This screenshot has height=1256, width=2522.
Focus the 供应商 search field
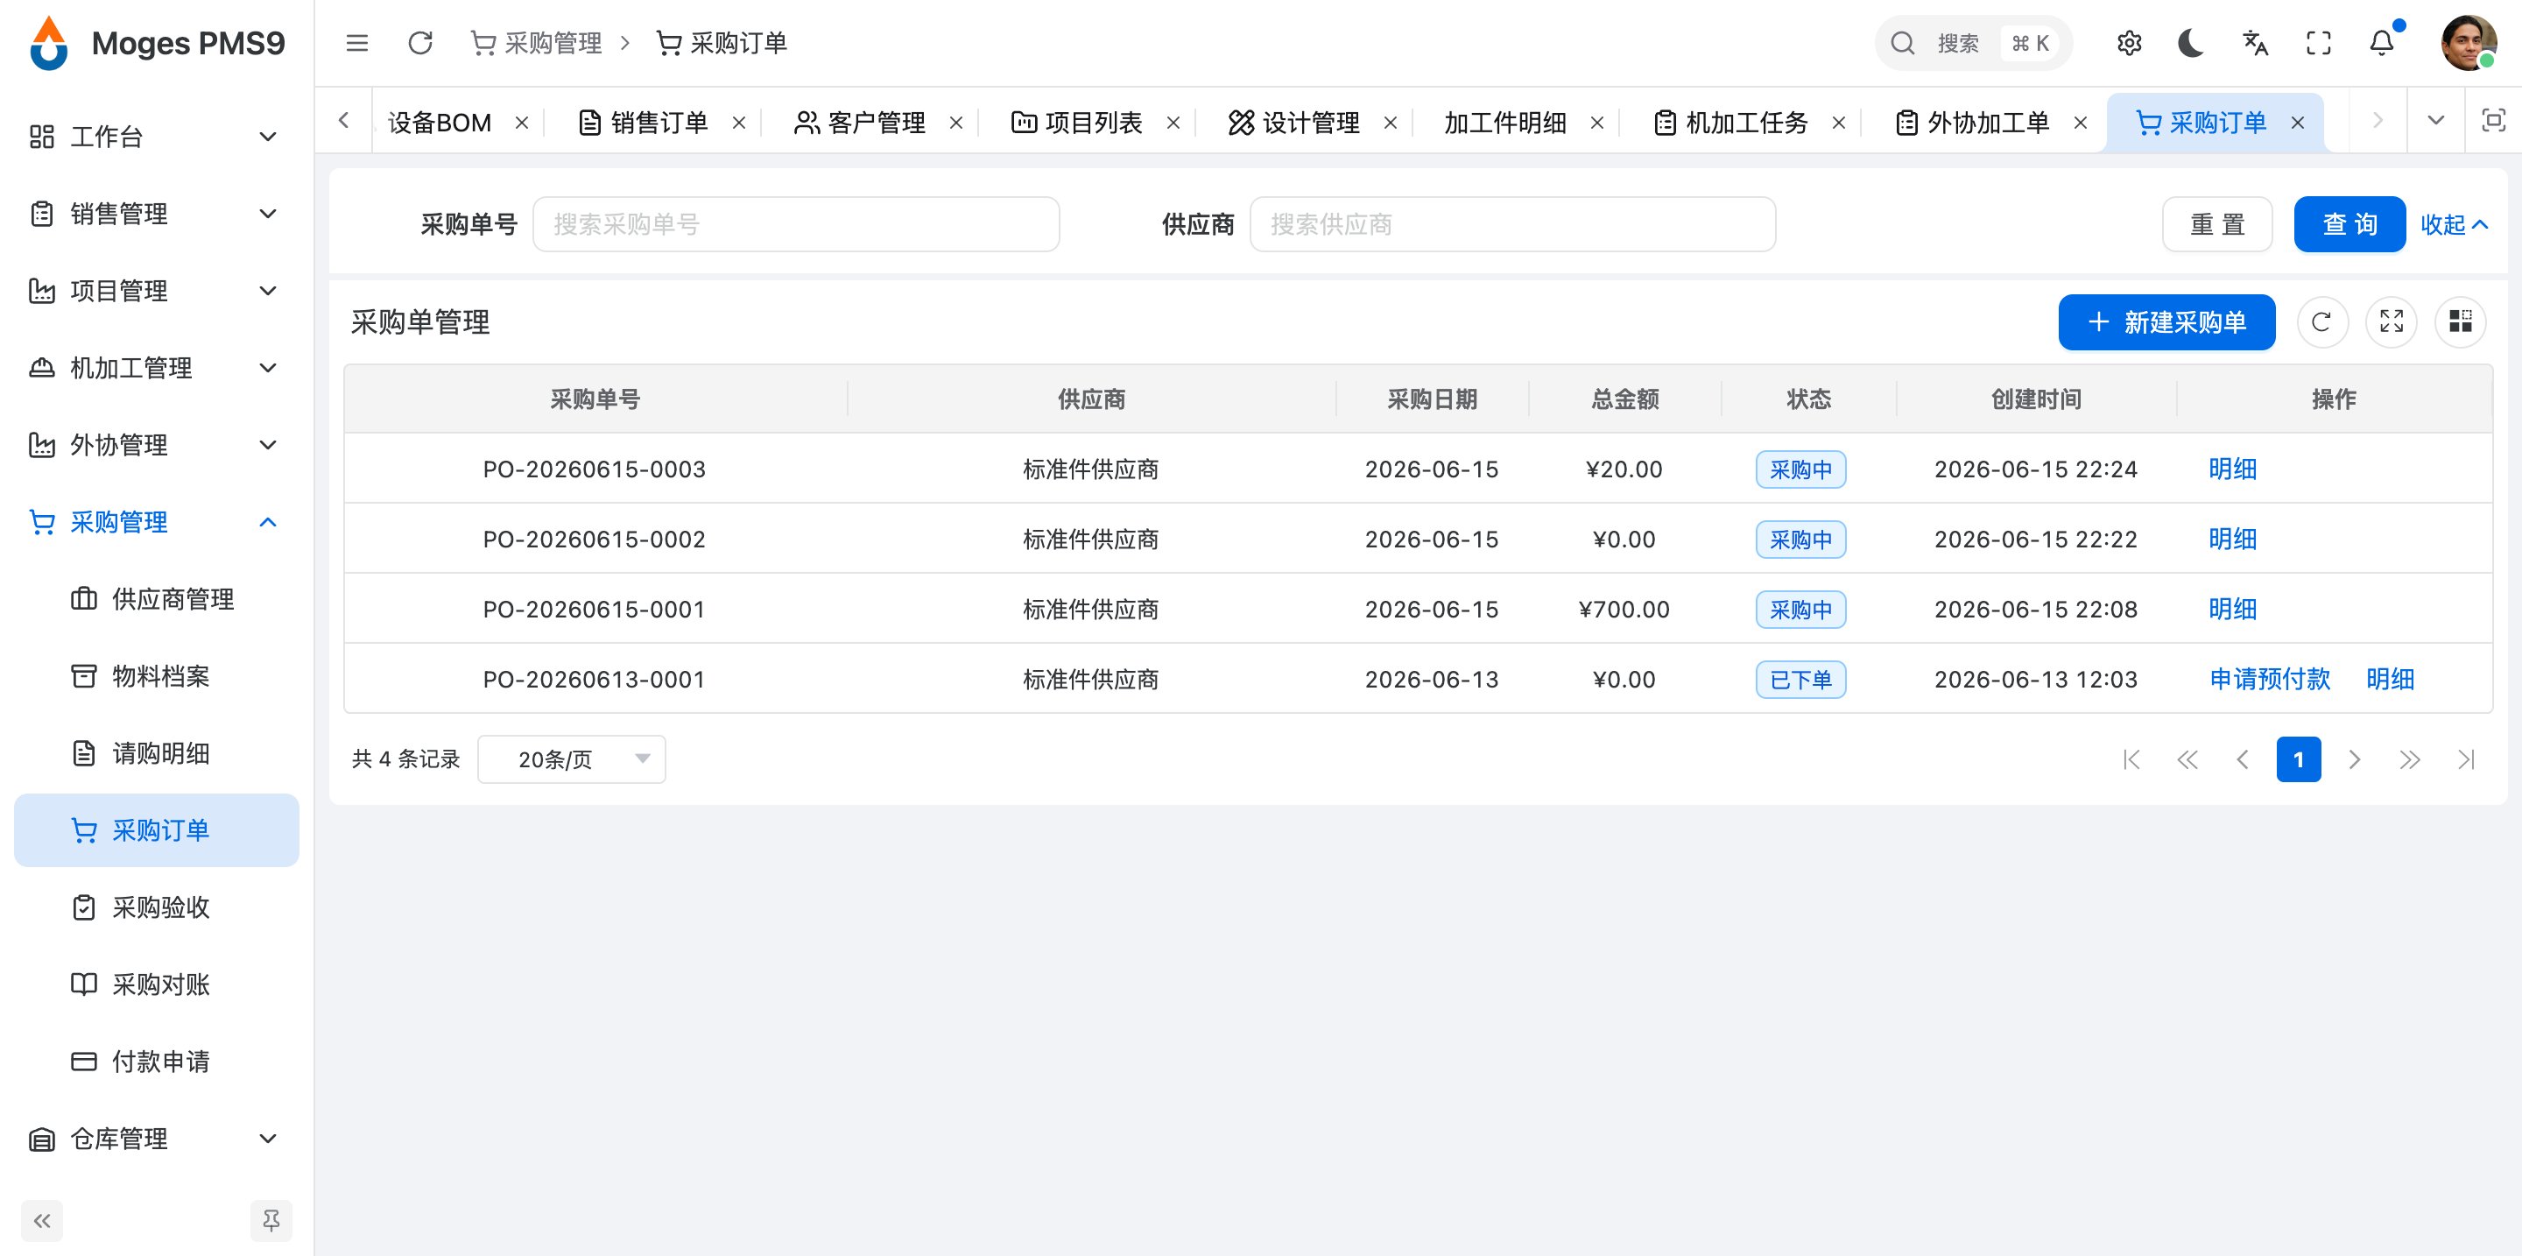click(x=1512, y=224)
